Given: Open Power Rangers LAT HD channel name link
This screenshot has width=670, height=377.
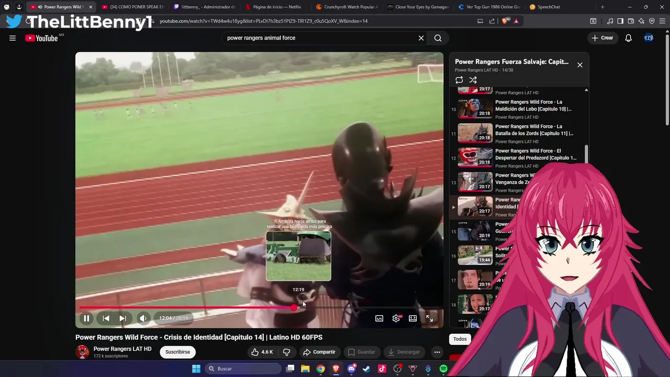Looking at the screenshot, I should [122, 349].
